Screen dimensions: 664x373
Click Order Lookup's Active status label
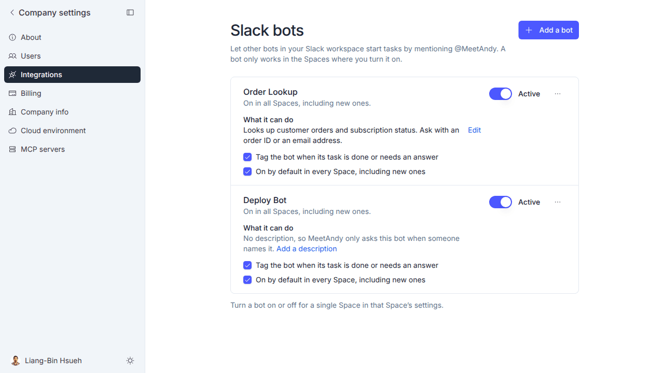coord(529,94)
